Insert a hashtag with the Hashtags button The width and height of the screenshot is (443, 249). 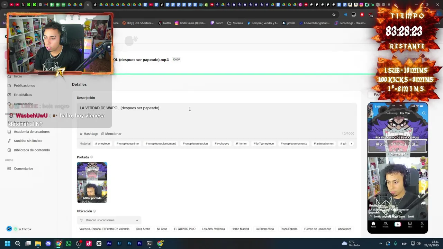coord(89,134)
